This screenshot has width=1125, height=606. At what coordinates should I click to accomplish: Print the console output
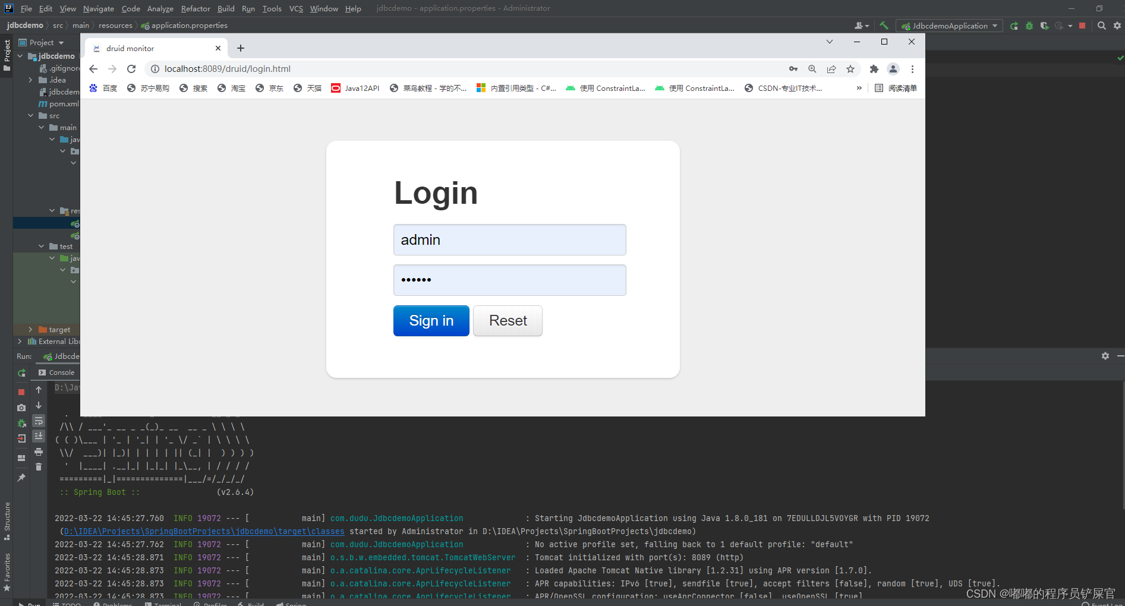[39, 452]
